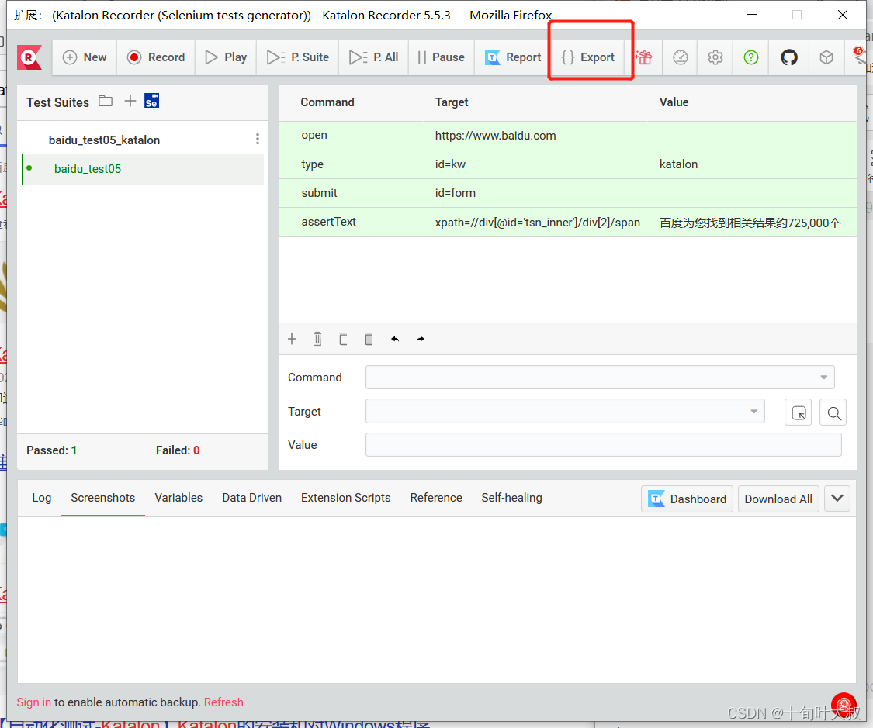Undo the last edit
The width and height of the screenshot is (873, 728).
pos(395,340)
